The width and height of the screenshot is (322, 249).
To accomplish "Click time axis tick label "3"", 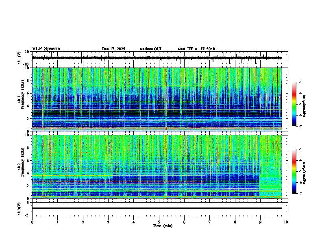I will click(x=108, y=222).
